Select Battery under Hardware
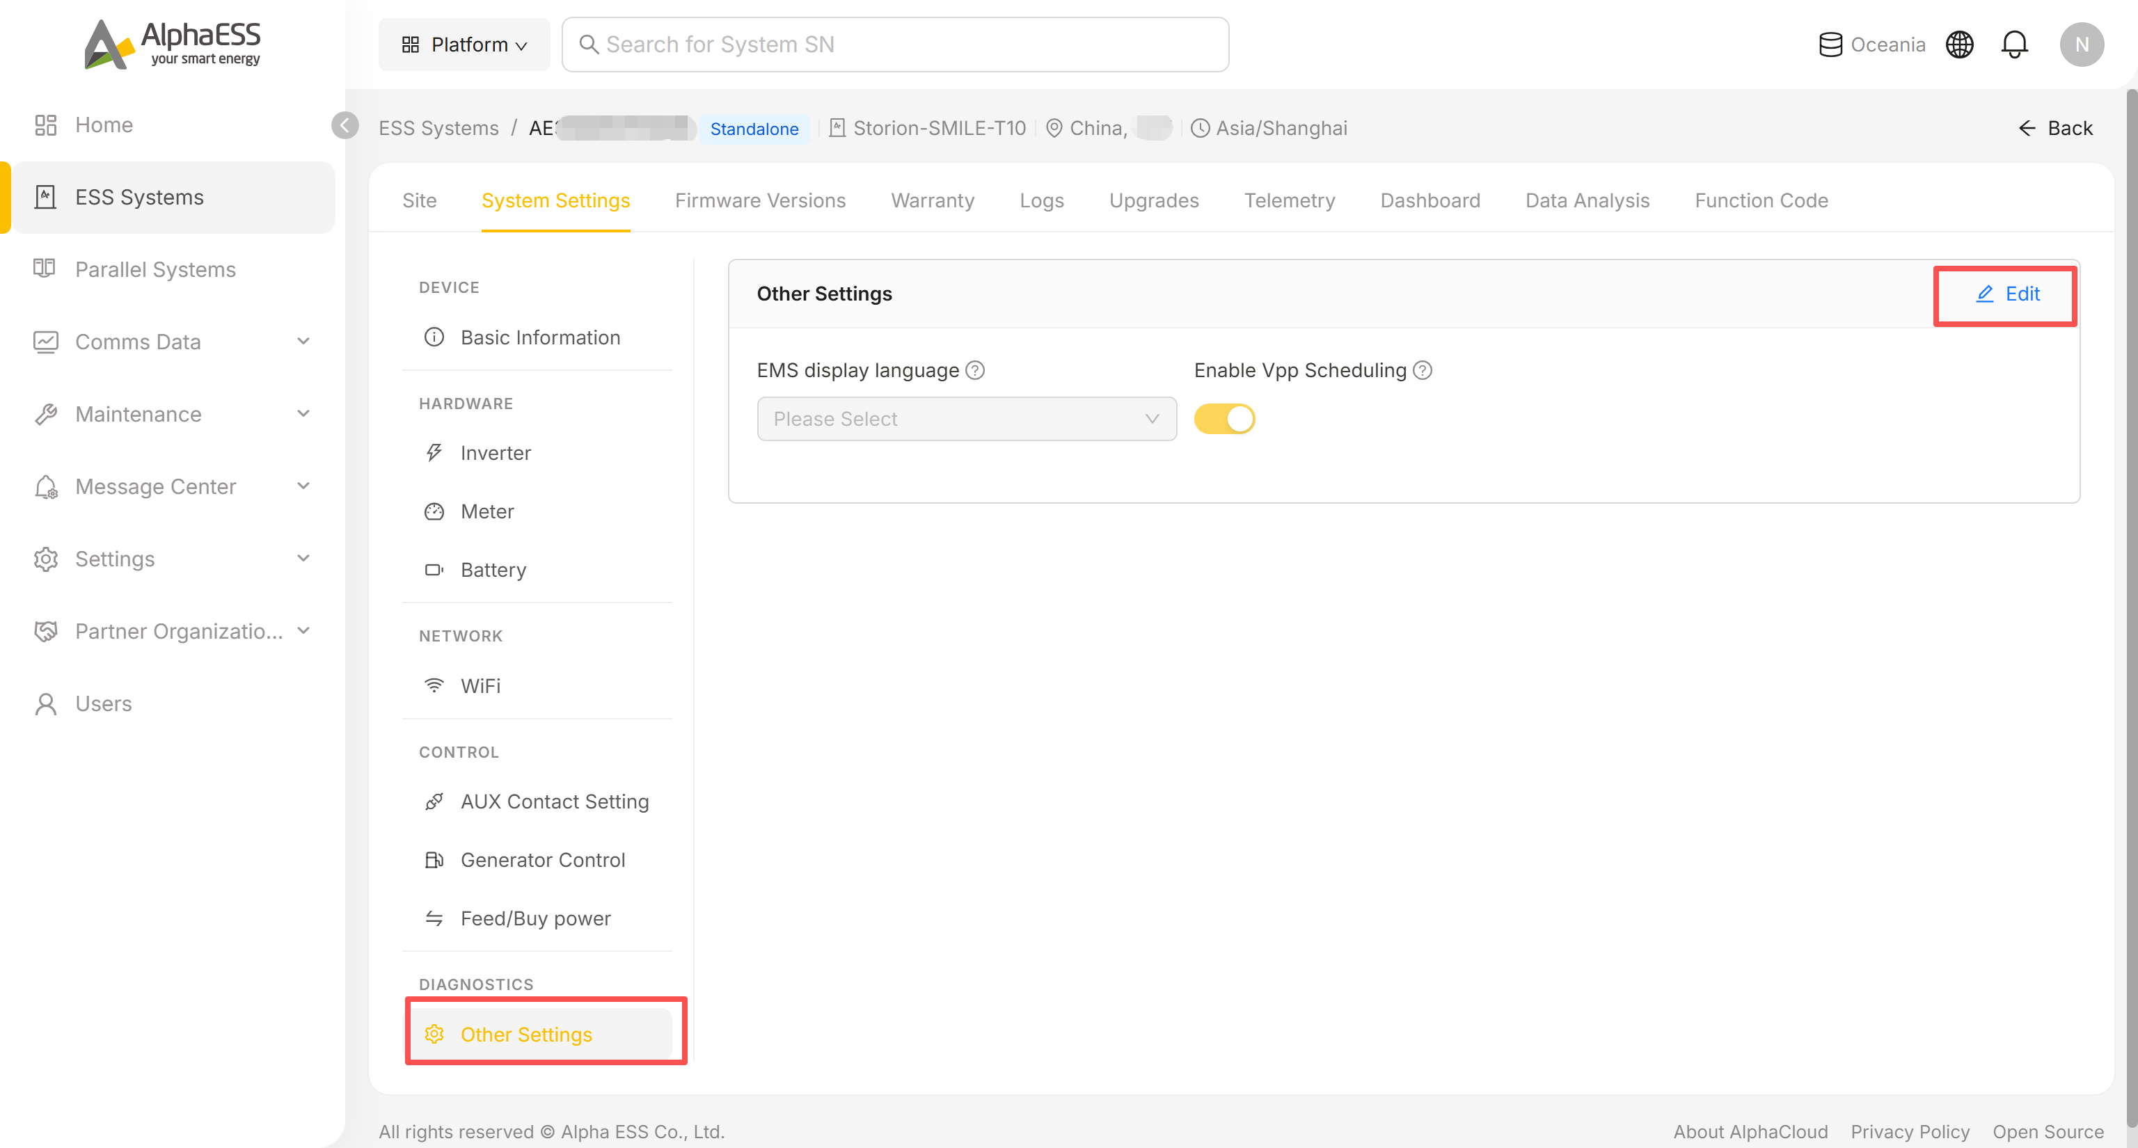The width and height of the screenshot is (2138, 1148). pos(537,570)
